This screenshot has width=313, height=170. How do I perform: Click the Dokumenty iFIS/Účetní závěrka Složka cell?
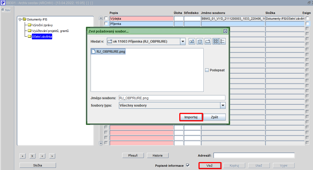[285, 19]
